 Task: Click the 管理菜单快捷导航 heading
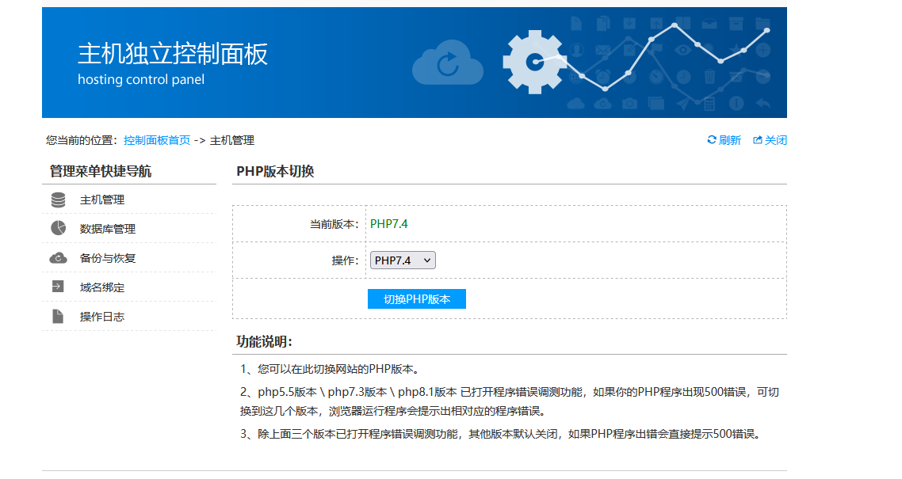point(101,171)
